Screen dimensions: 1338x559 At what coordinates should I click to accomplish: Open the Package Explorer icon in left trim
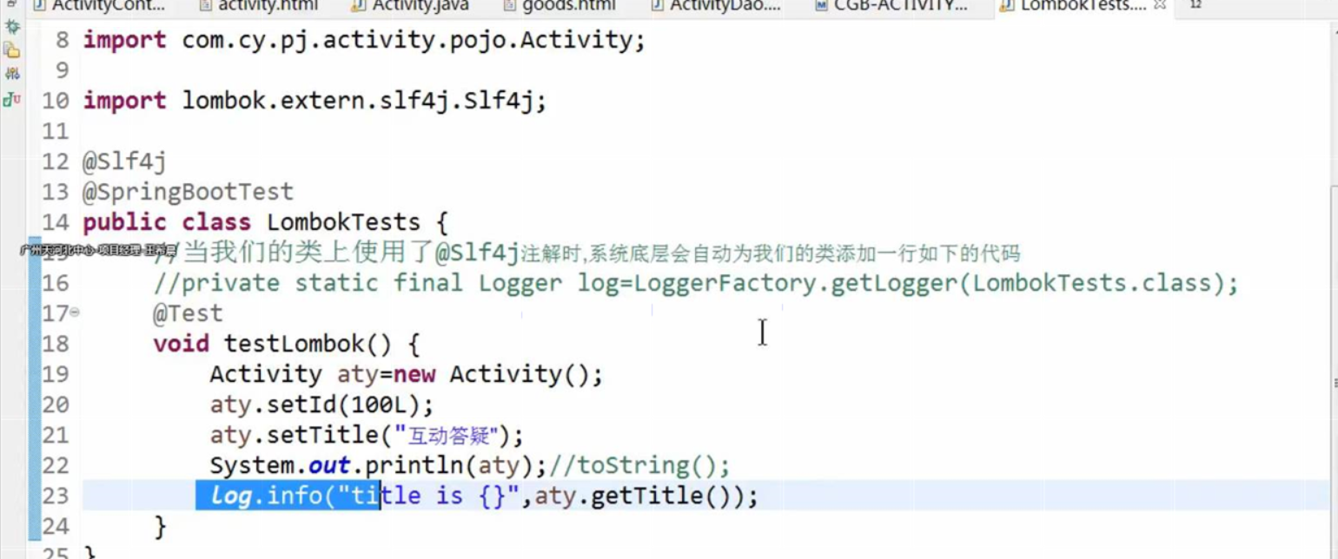12,50
